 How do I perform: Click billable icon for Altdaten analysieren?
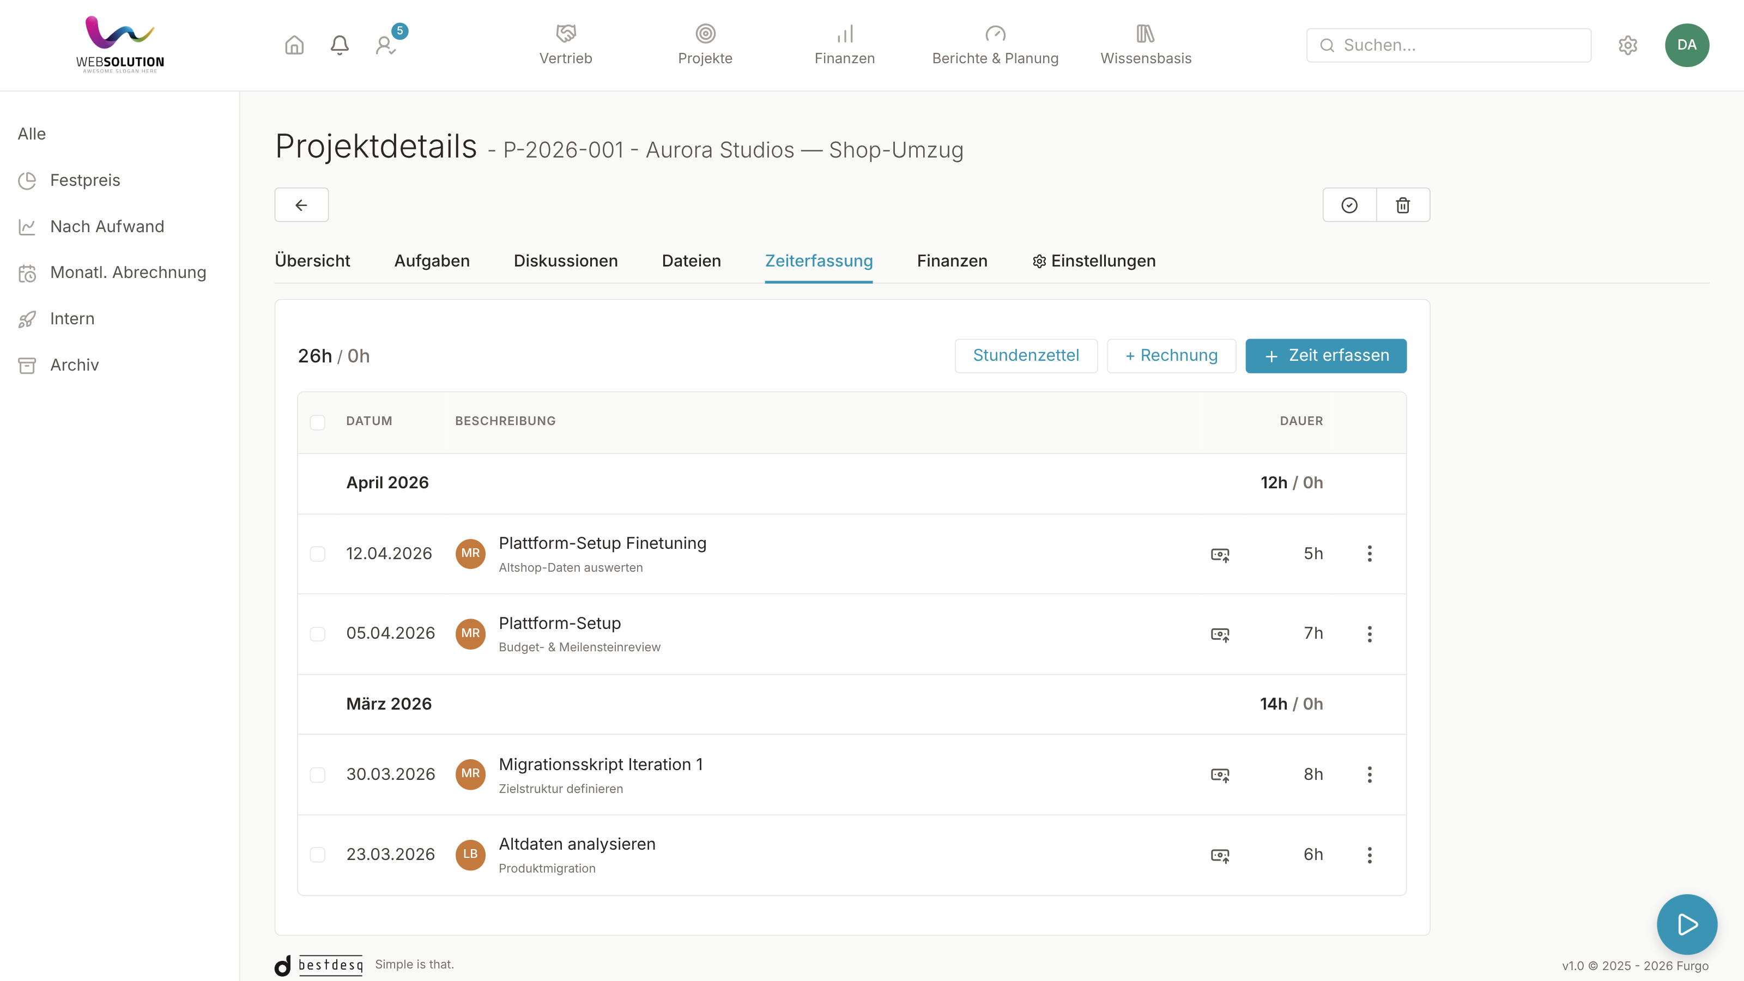coord(1220,855)
